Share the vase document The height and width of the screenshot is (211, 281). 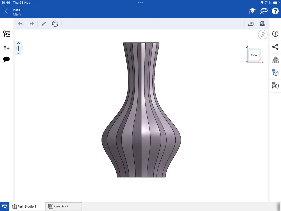275,47
